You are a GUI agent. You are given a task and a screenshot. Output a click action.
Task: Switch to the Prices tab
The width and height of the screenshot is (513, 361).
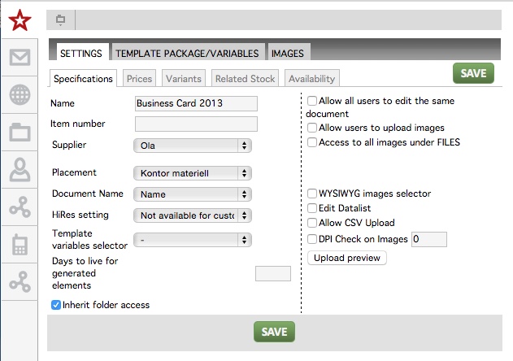point(139,79)
